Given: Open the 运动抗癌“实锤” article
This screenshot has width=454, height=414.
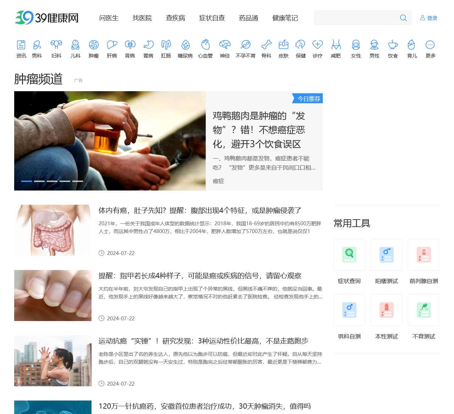Looking at the screenshot, I should click(204, 341).
